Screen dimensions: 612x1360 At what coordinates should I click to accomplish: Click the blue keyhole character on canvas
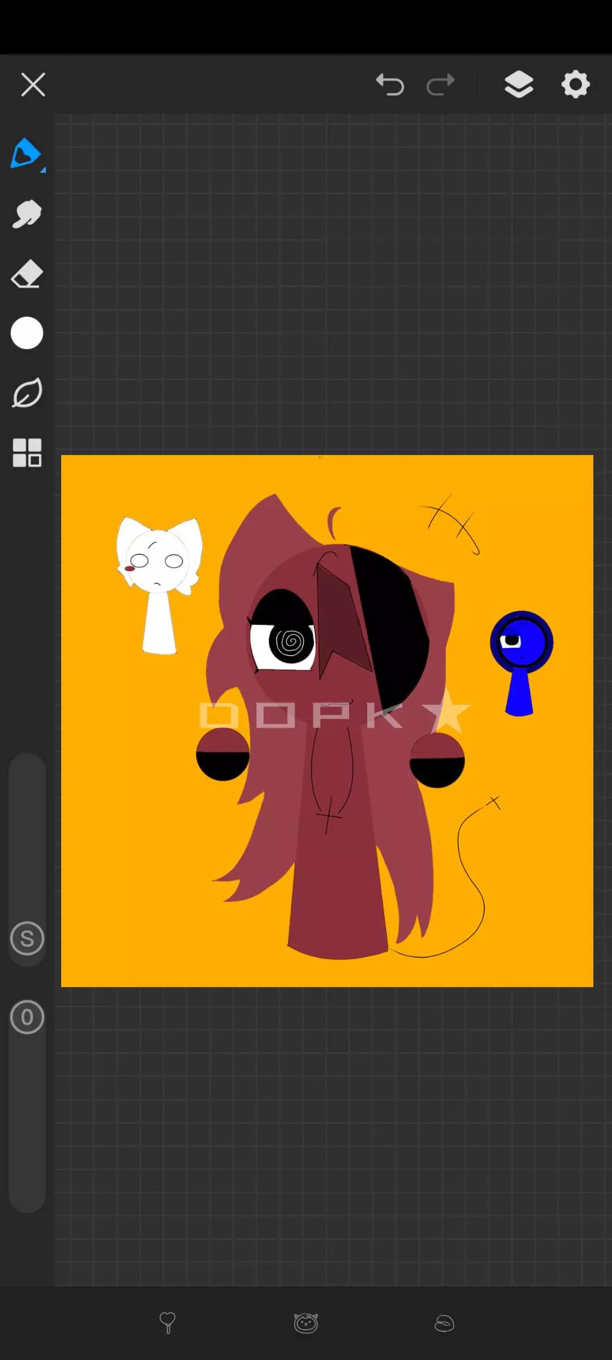521,657
